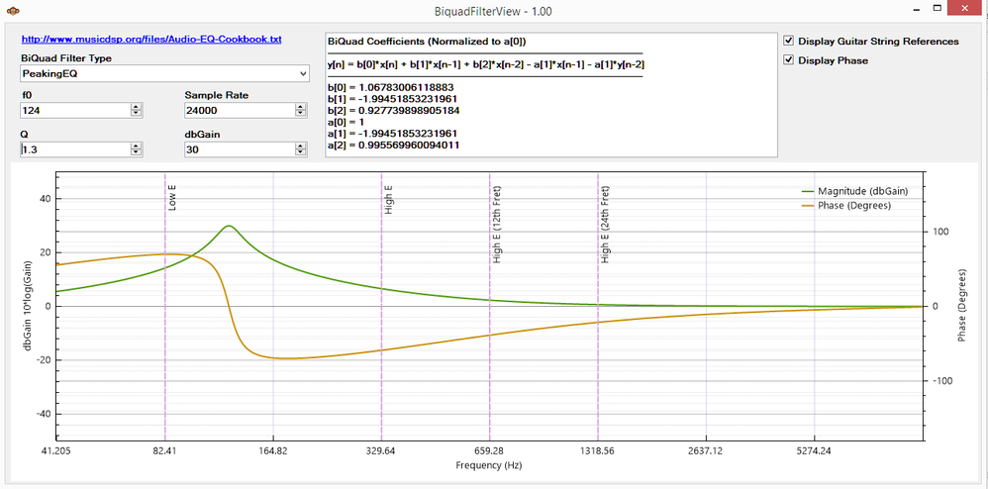
Task: Click the 659.28 frequency axis tick label
Action: coord(490,450)
